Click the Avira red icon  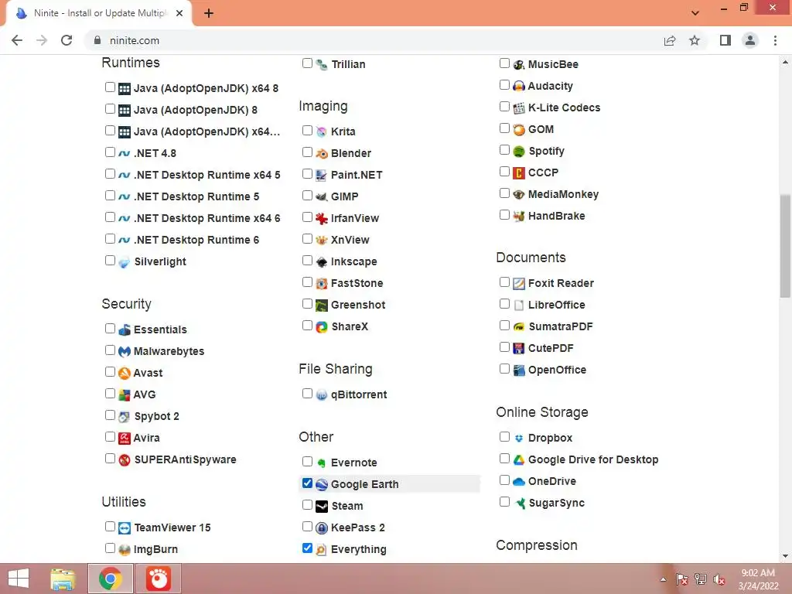[125, 438]
